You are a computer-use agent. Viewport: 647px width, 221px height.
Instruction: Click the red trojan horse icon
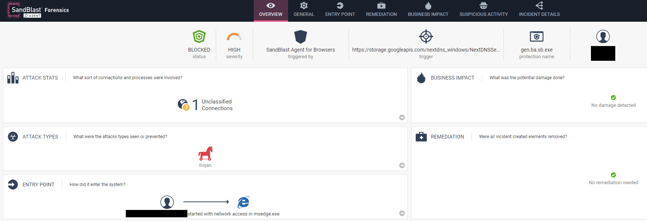coord(205,154)
